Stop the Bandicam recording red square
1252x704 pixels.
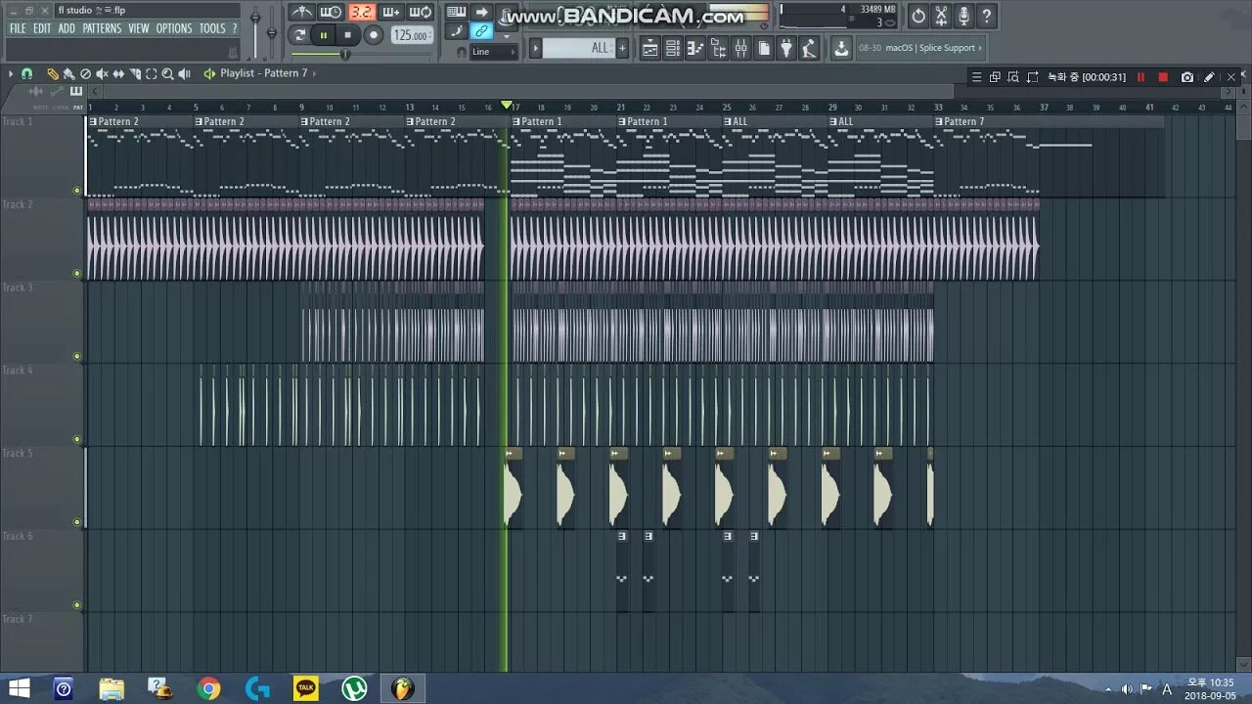(x=1163, y=77)
